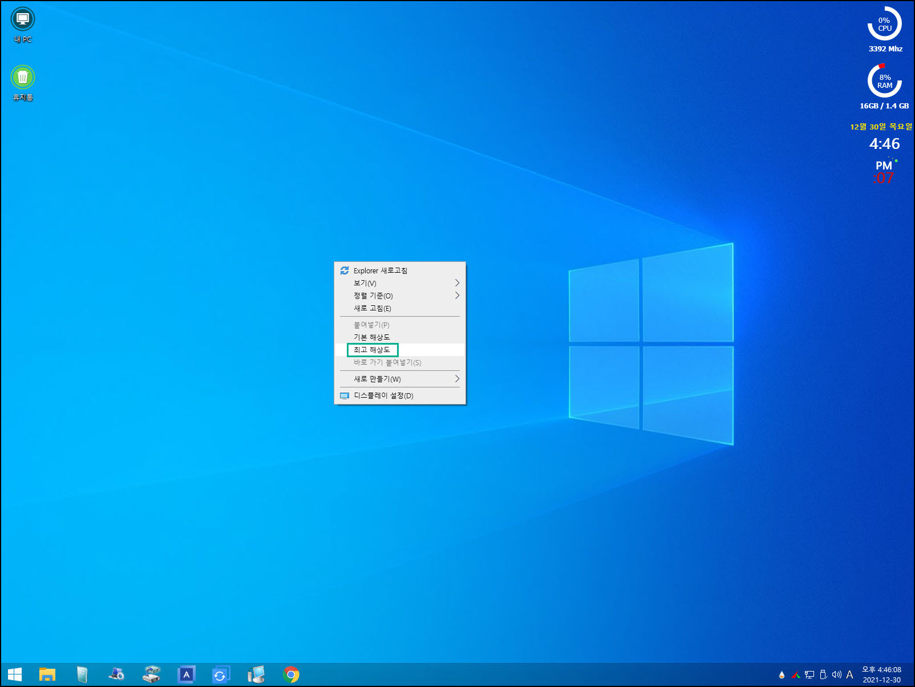Select 새로 고침(E) in context menu
915x687 pixels.
point(400,308)
